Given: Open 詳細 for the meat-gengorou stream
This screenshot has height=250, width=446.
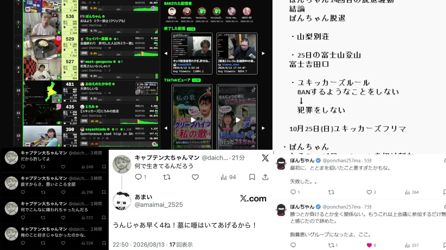Looking at the screenshot, I should coord(84,76).
